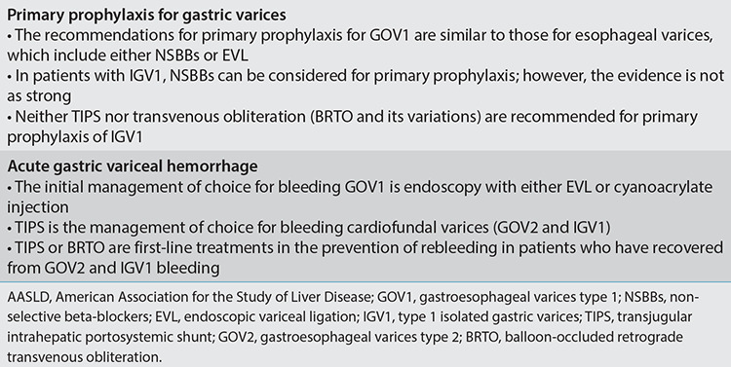Click the bullet about IGV1 and NSBBs
This screenshot has height=367, width=731.
[x=365, y=86]
